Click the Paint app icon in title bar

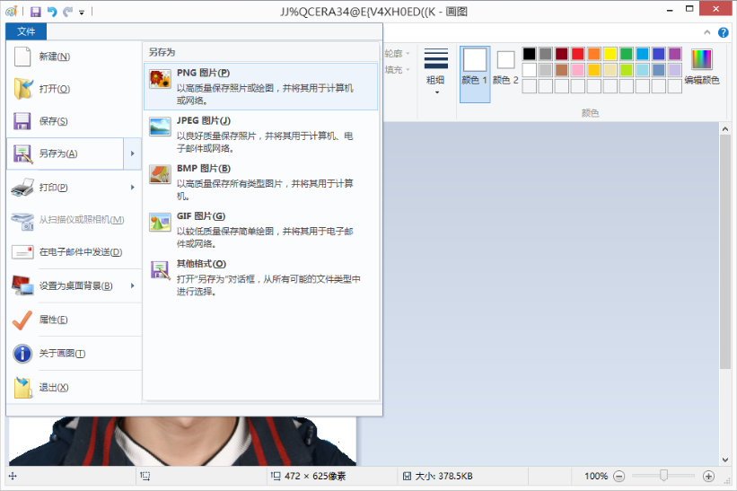pyautogui.click(x=12, y=12)
